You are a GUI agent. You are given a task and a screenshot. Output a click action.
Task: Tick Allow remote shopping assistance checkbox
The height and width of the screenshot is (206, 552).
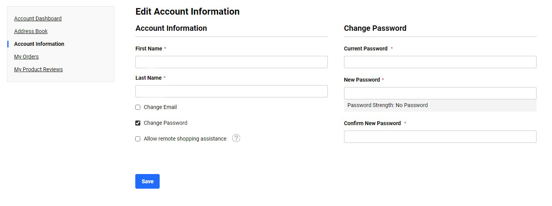coord(138,139)
